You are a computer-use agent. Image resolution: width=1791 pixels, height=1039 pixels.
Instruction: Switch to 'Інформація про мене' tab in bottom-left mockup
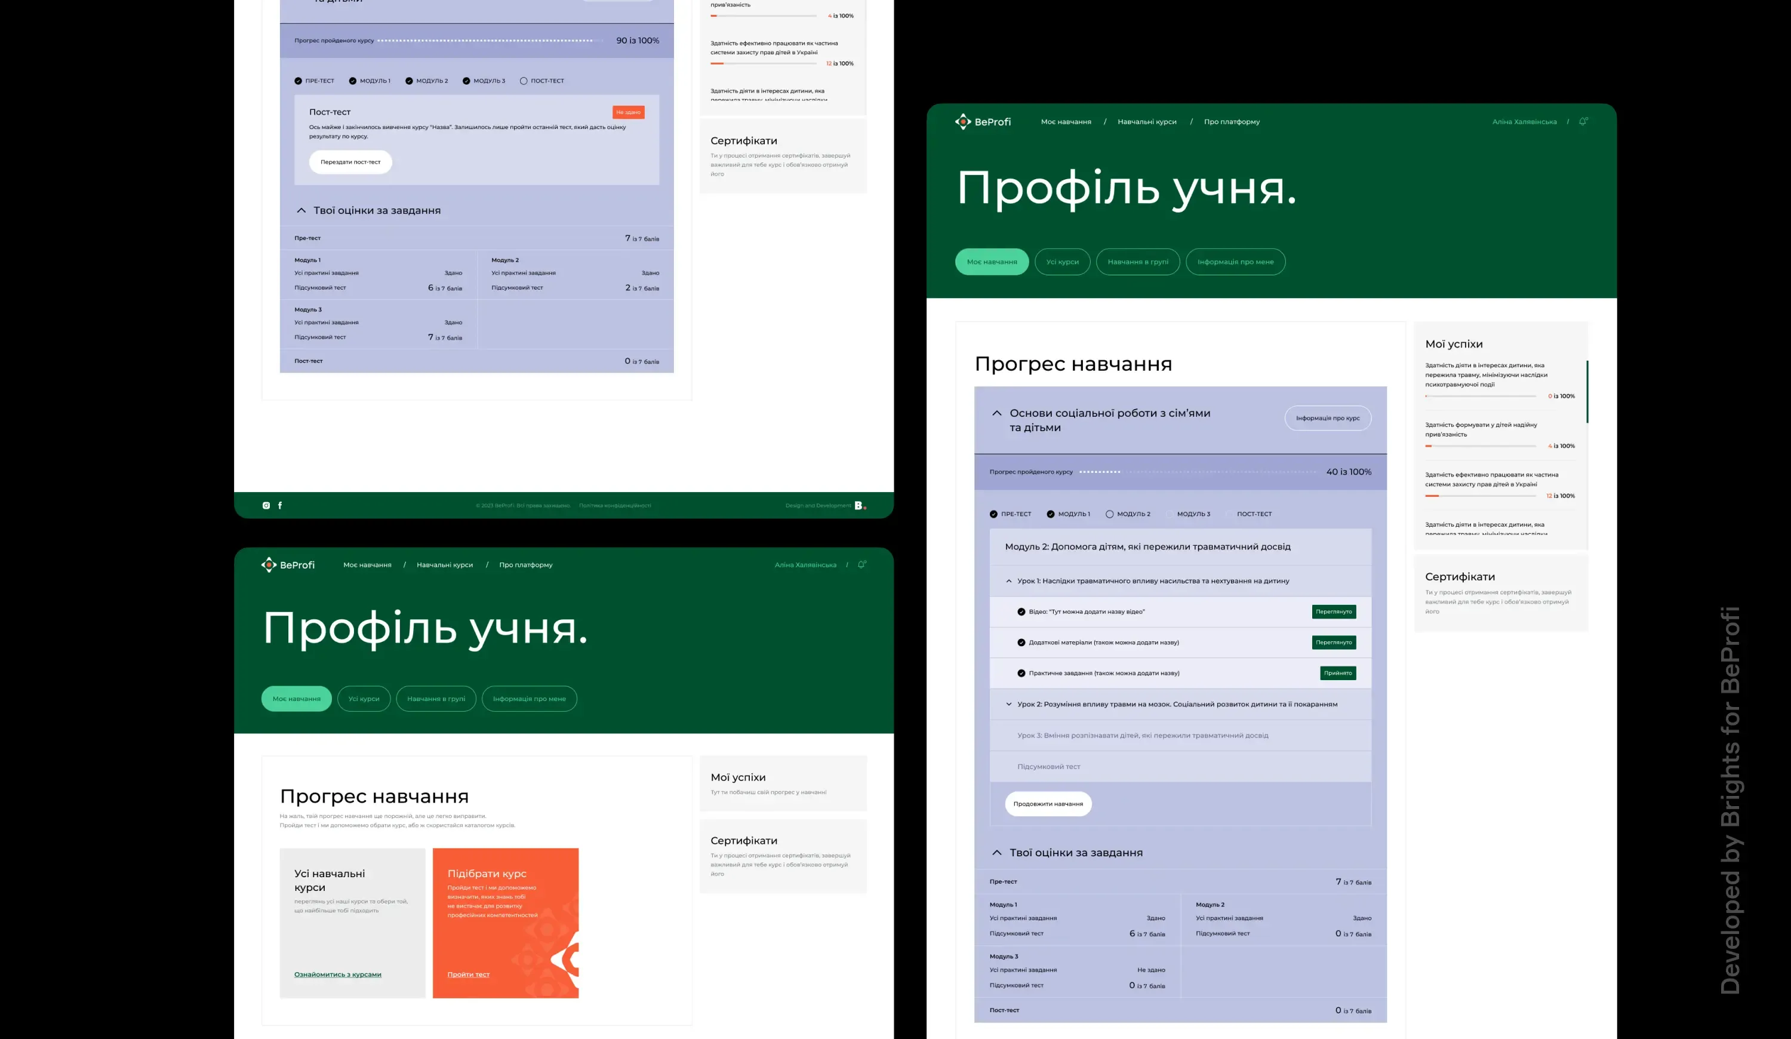pyautogui.click(x=529, y=699)
